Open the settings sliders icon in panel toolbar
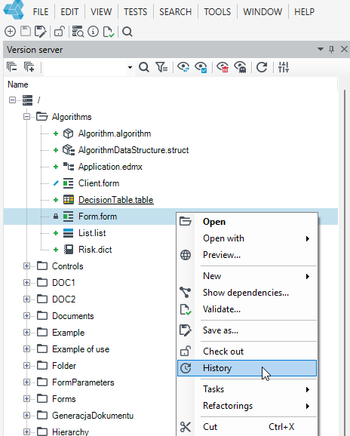 [x=284, y=67]
